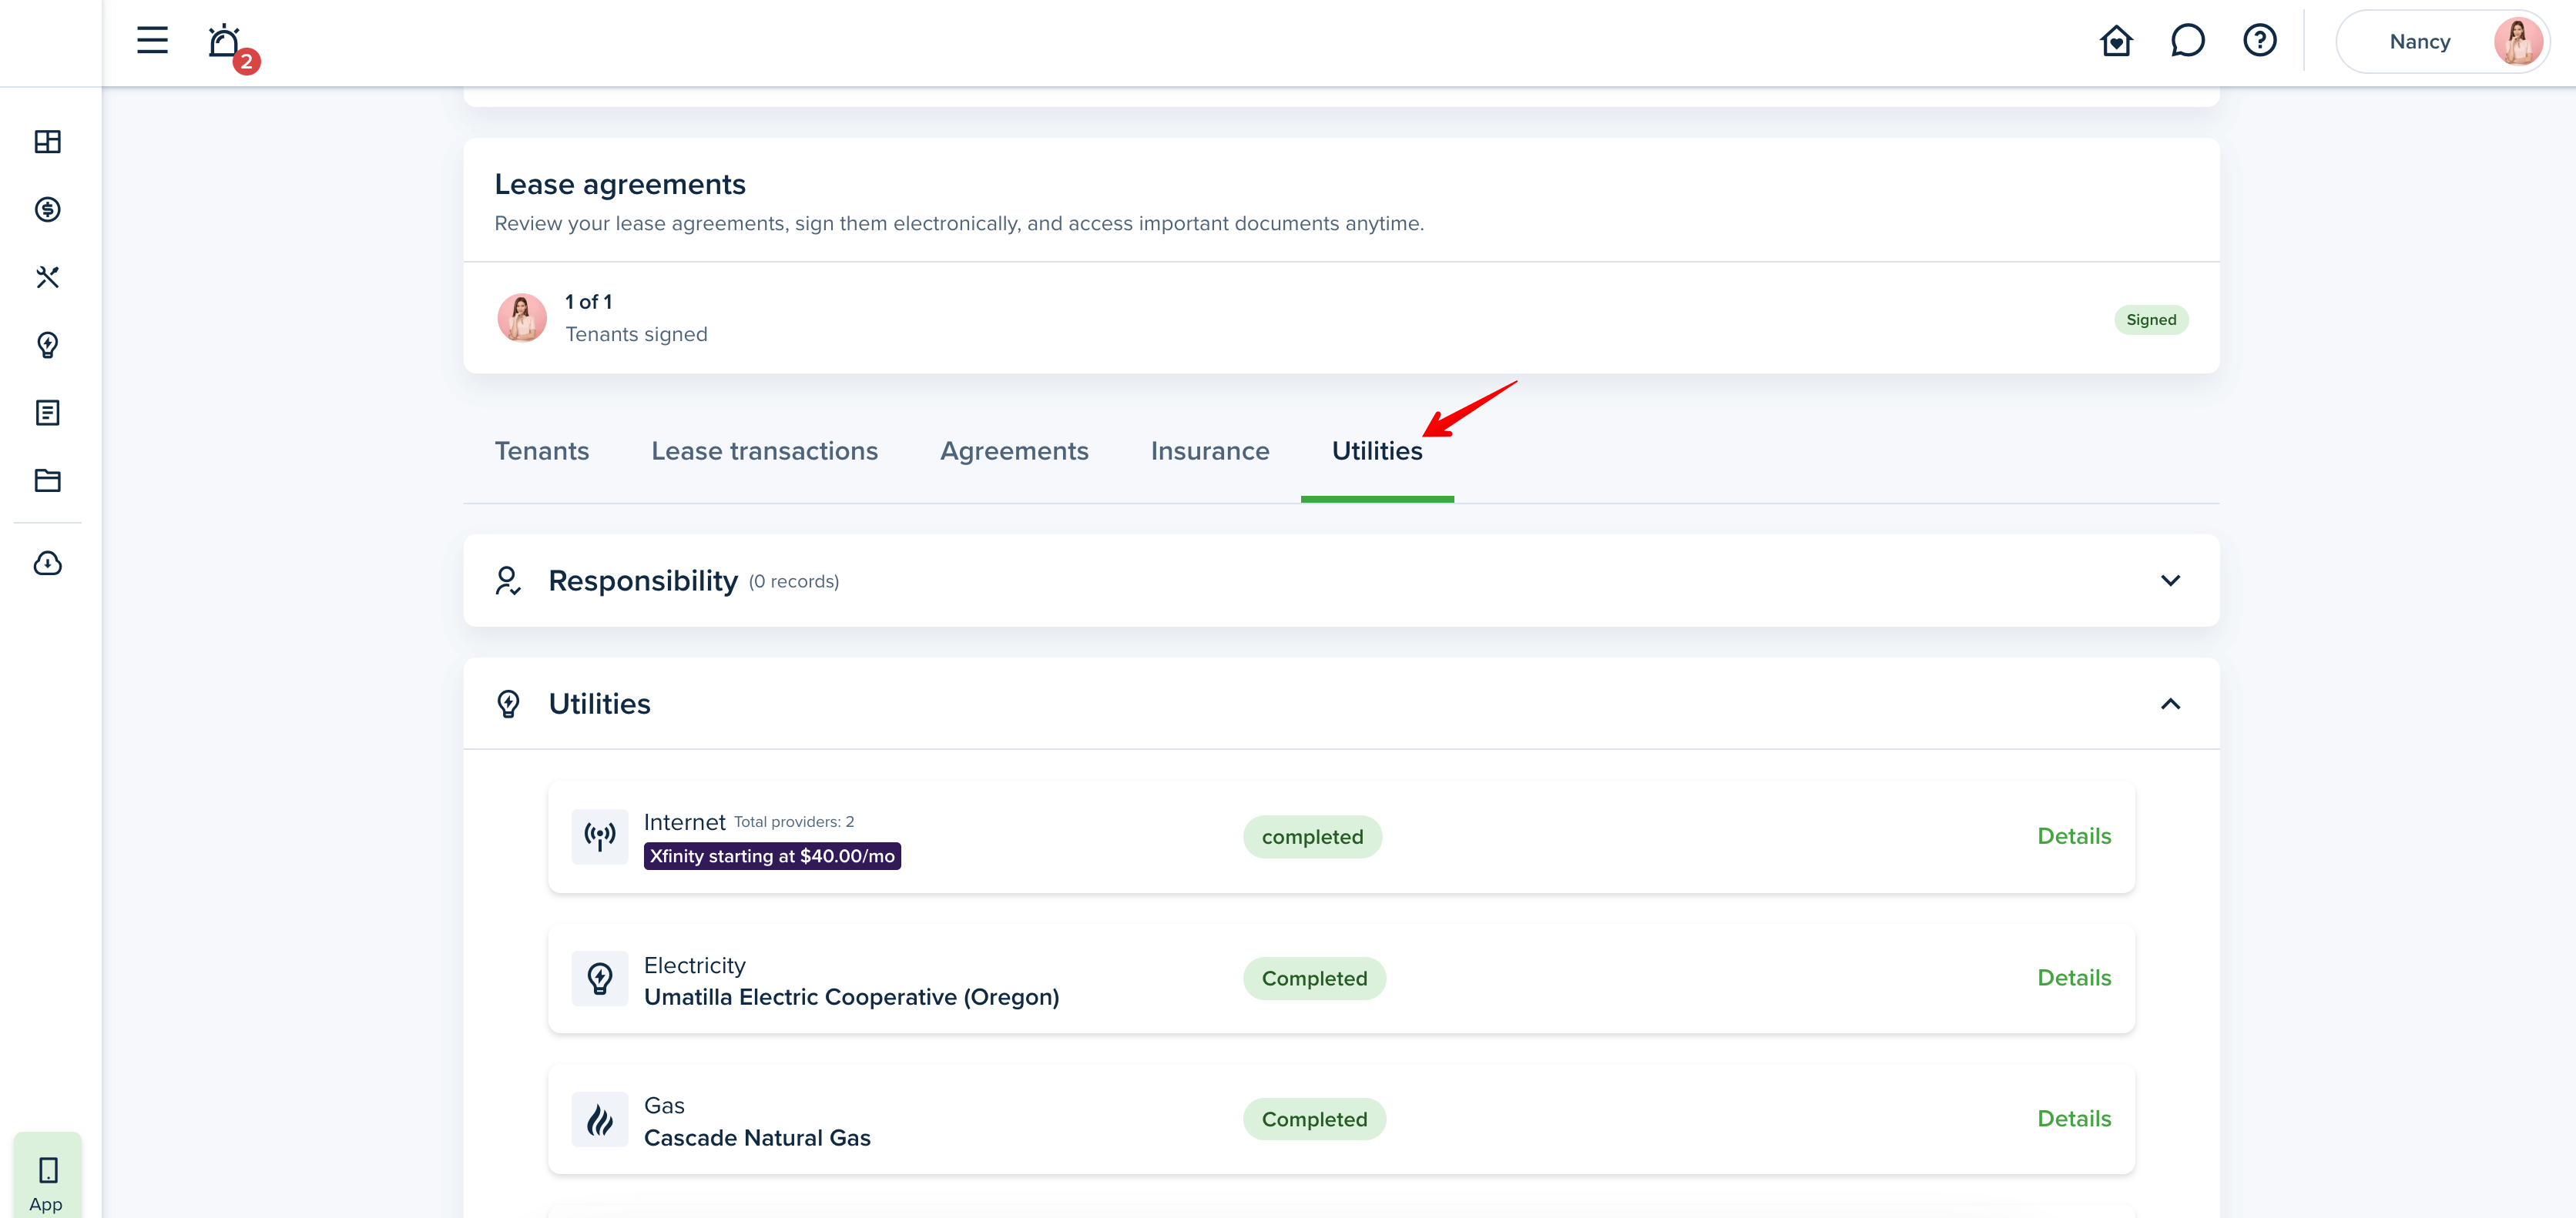Open the help question mark icon
2576x1218 pixels.
(x=2259, y=41)
